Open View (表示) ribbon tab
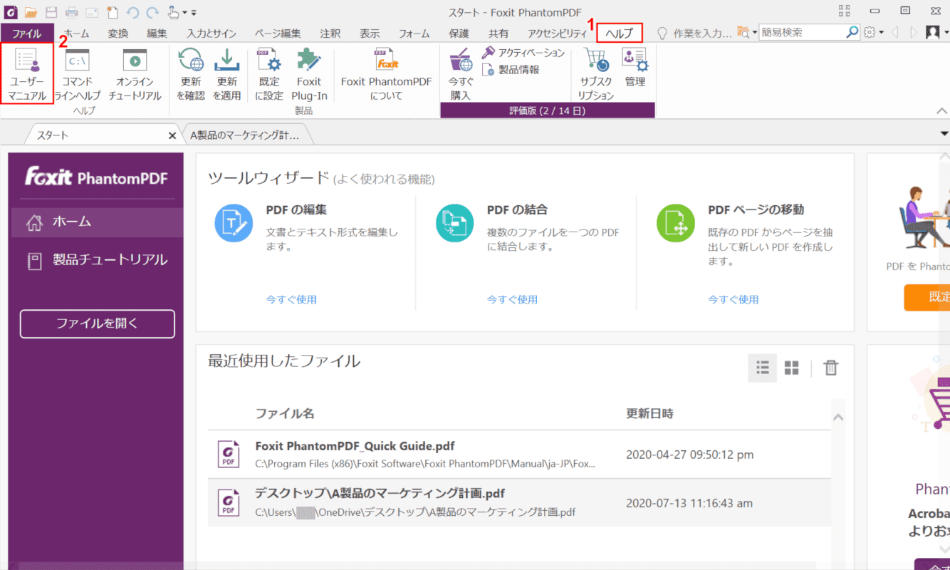Viewport: 950px width, 570px height. (x=369, y=33)
